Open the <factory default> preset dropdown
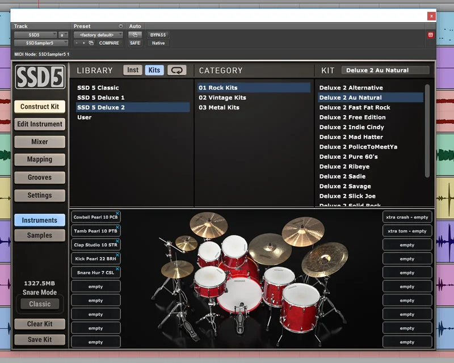Image resolution: width=454 pixels, height=363 pixels. 98,35
